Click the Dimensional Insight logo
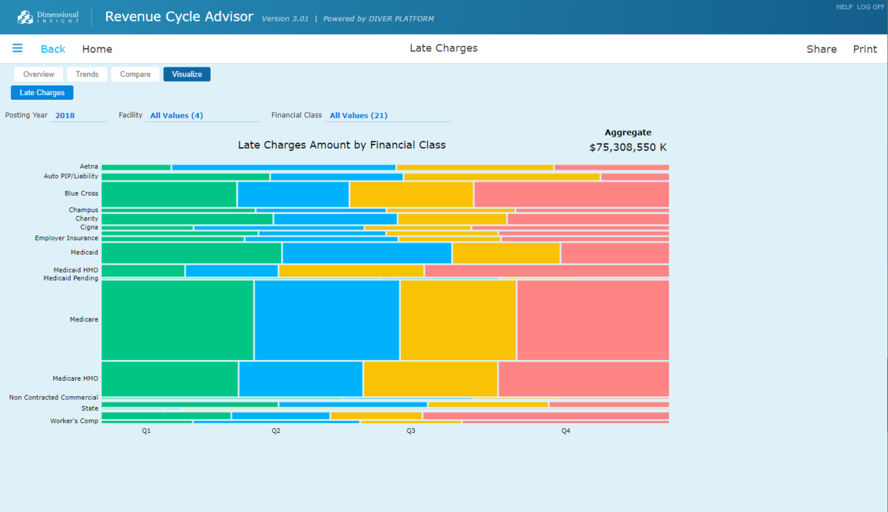This screenshot has width=888, height=512. click(x=49, y=17)
